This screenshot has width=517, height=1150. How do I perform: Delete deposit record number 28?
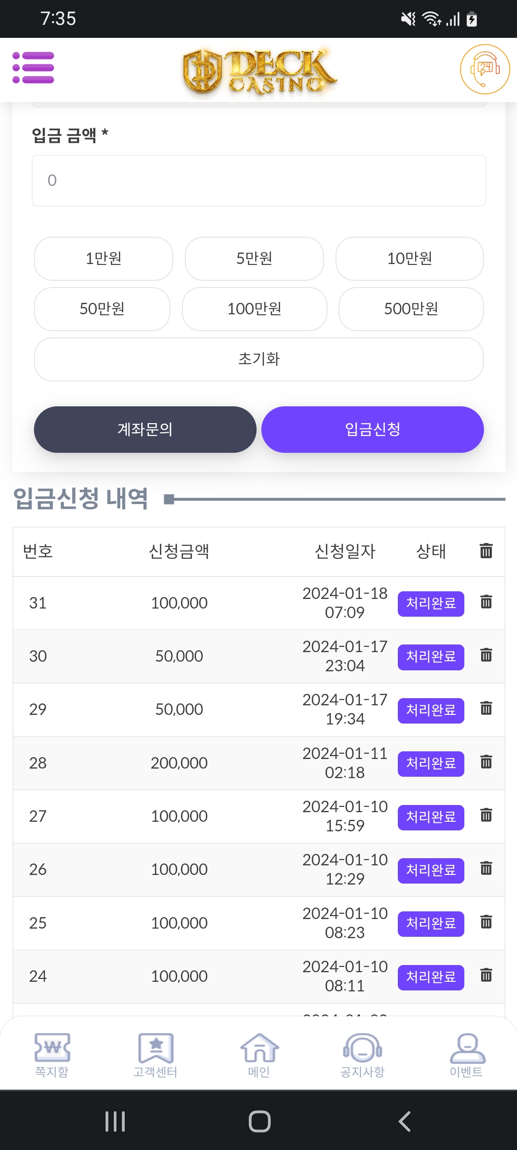point(486,762)
